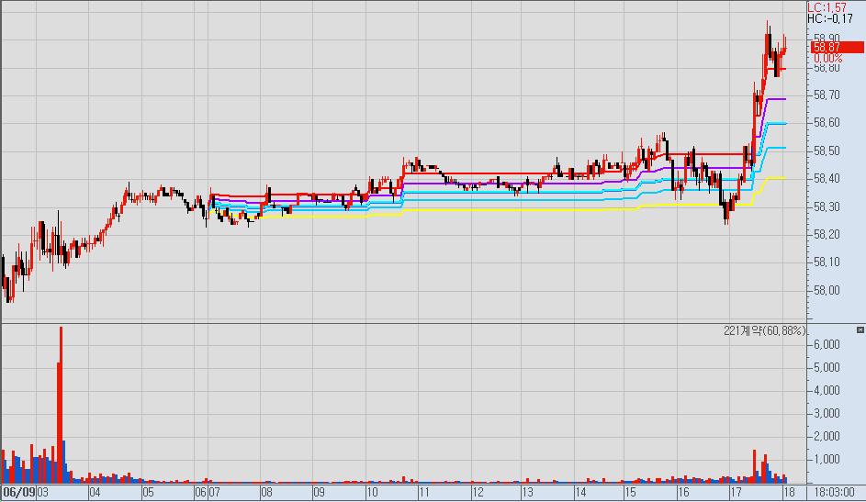Click the 18:03:00 time display
The height and width of the screenshot is (502, 866).
pos(836,493)
